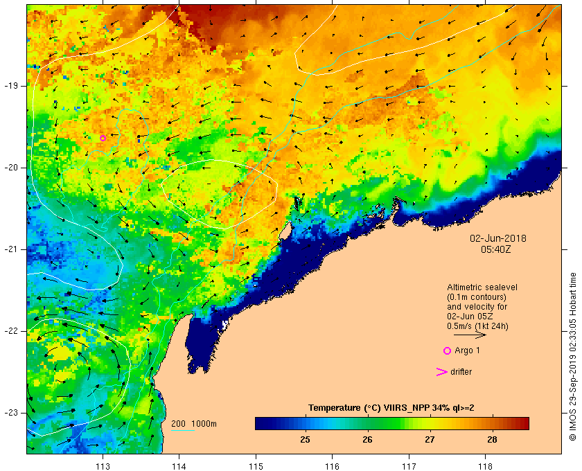The height and width of the screenshot is (471, 582).
Task: Click the colorbar tick label 25
Action: point(305,440)
